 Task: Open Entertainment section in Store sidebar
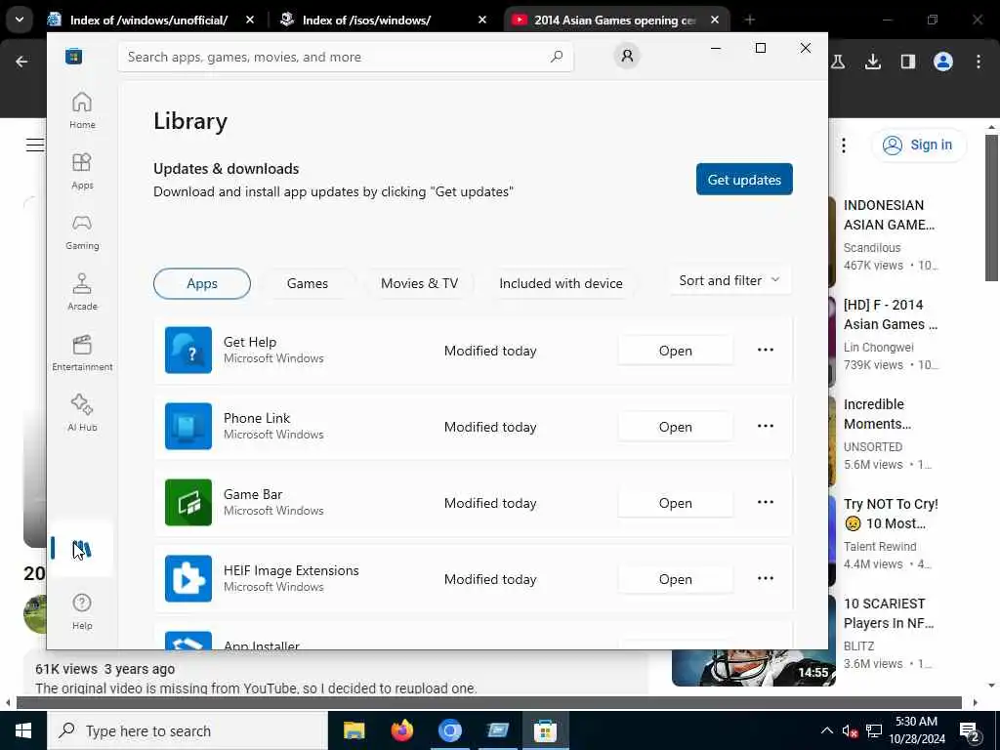82,353
